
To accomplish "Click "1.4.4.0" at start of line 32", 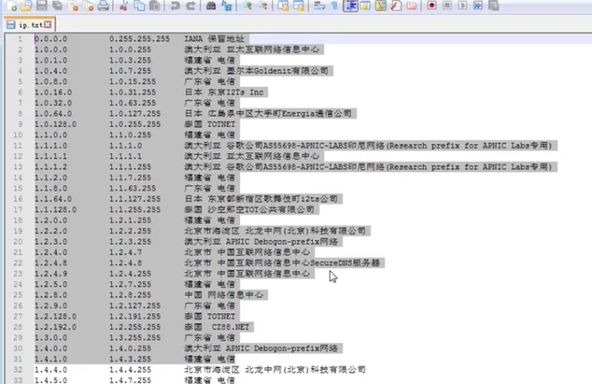I will [51, 370].
